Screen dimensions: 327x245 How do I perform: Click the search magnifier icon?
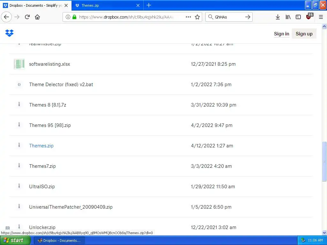211,17
